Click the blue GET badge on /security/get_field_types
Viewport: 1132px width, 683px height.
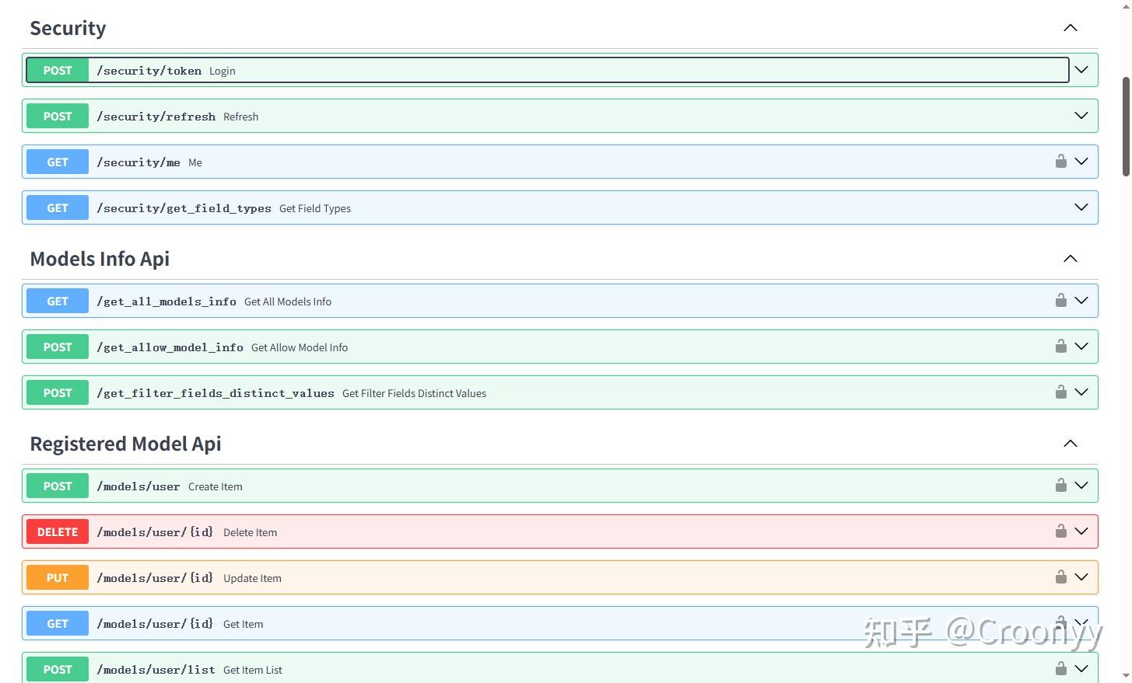point(56,207)
